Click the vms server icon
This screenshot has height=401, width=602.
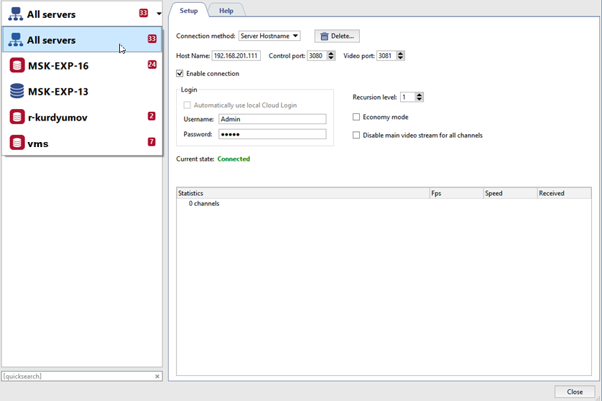[17, 143]
